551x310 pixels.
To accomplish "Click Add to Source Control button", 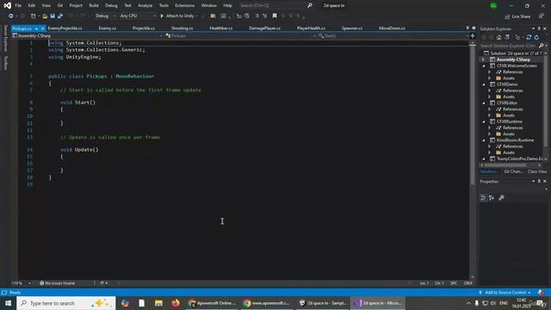I will pos(505,293).
